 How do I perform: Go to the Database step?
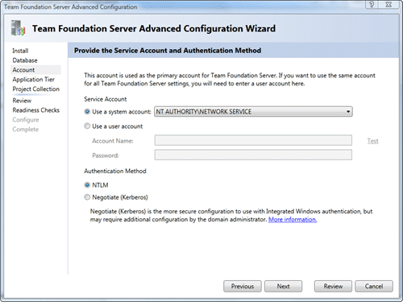pos(25,60)
